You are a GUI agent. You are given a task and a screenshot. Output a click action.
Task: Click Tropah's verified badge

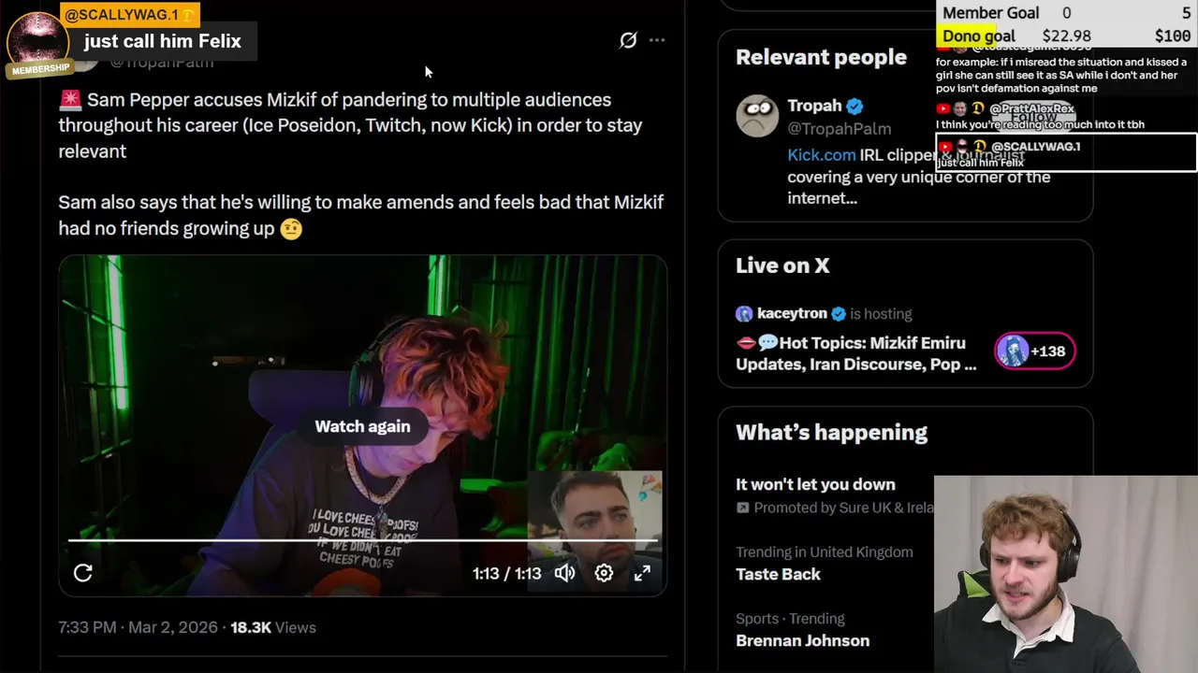coord(855,107)
